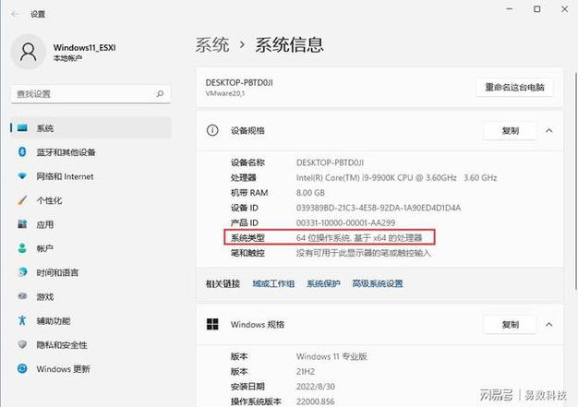Screen dimensions: 578x407
Task: Click the paintbrush icon beside 个性化
Action: (x=22, y=200)
